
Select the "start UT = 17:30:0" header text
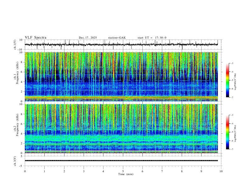pyautogui.click(x=152, y=38)
